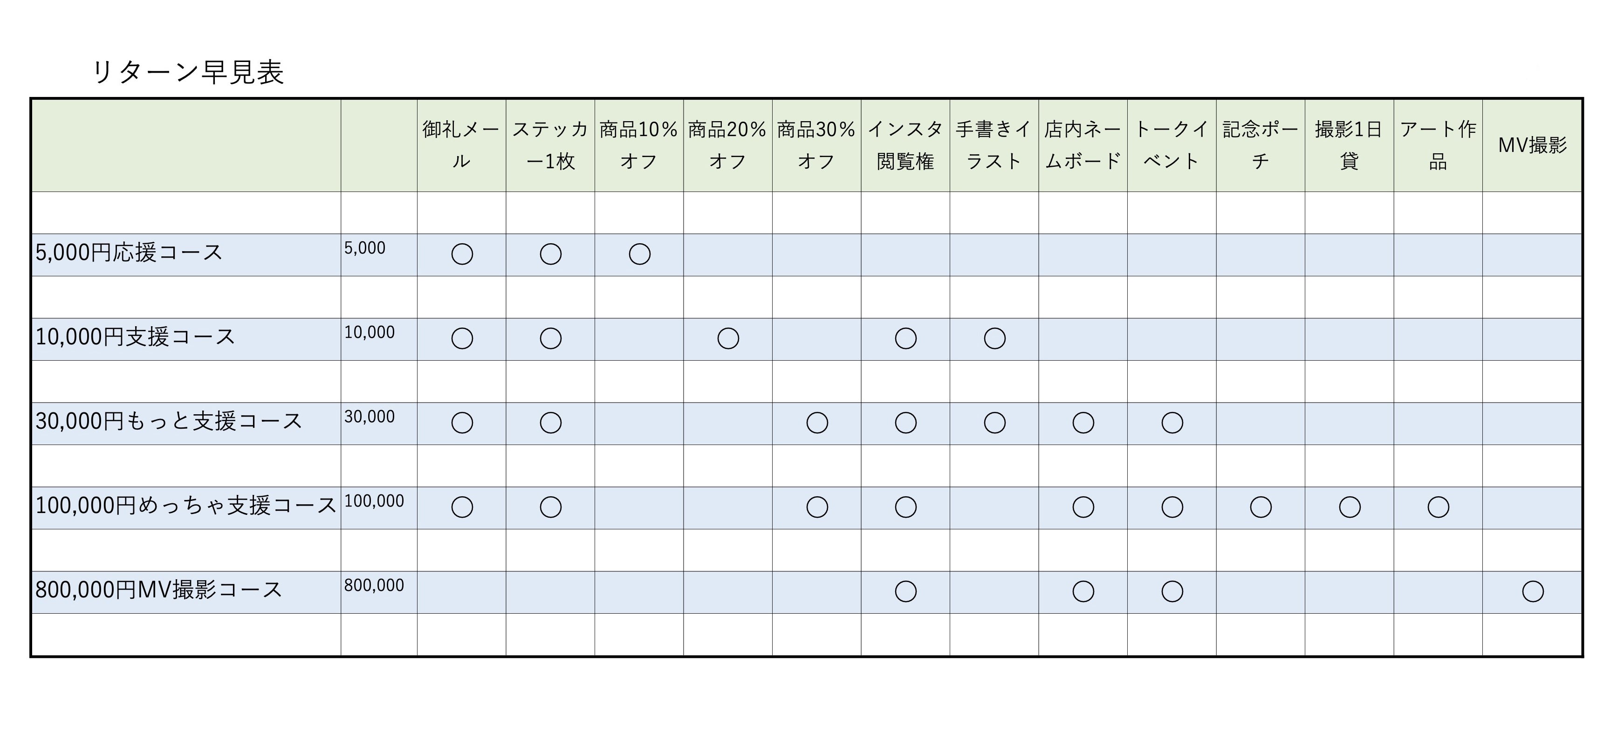1624x733 pixels.
Task: Select the 100,000円めっちゃ支援コース row label
Action: 186,506
